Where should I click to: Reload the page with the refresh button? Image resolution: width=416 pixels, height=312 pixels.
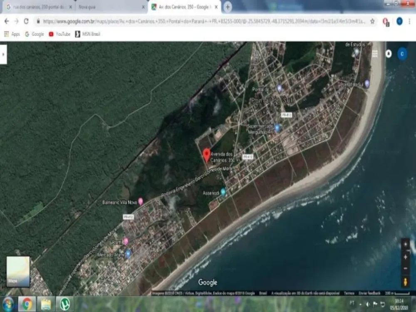pyautogui.click(x=26, y=21)
